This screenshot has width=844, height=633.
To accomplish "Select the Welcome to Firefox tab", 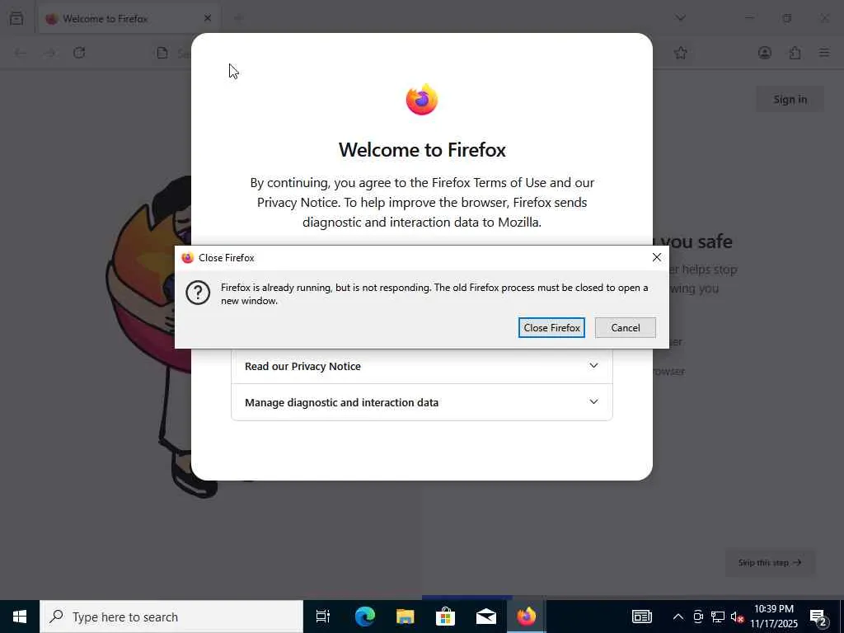I will pos(128,18).
